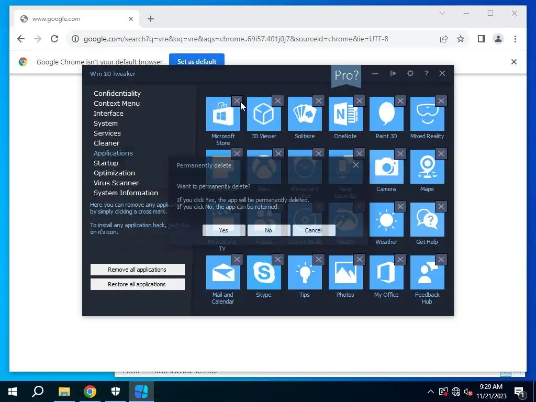Go to the Optimization section

[114, 173]
